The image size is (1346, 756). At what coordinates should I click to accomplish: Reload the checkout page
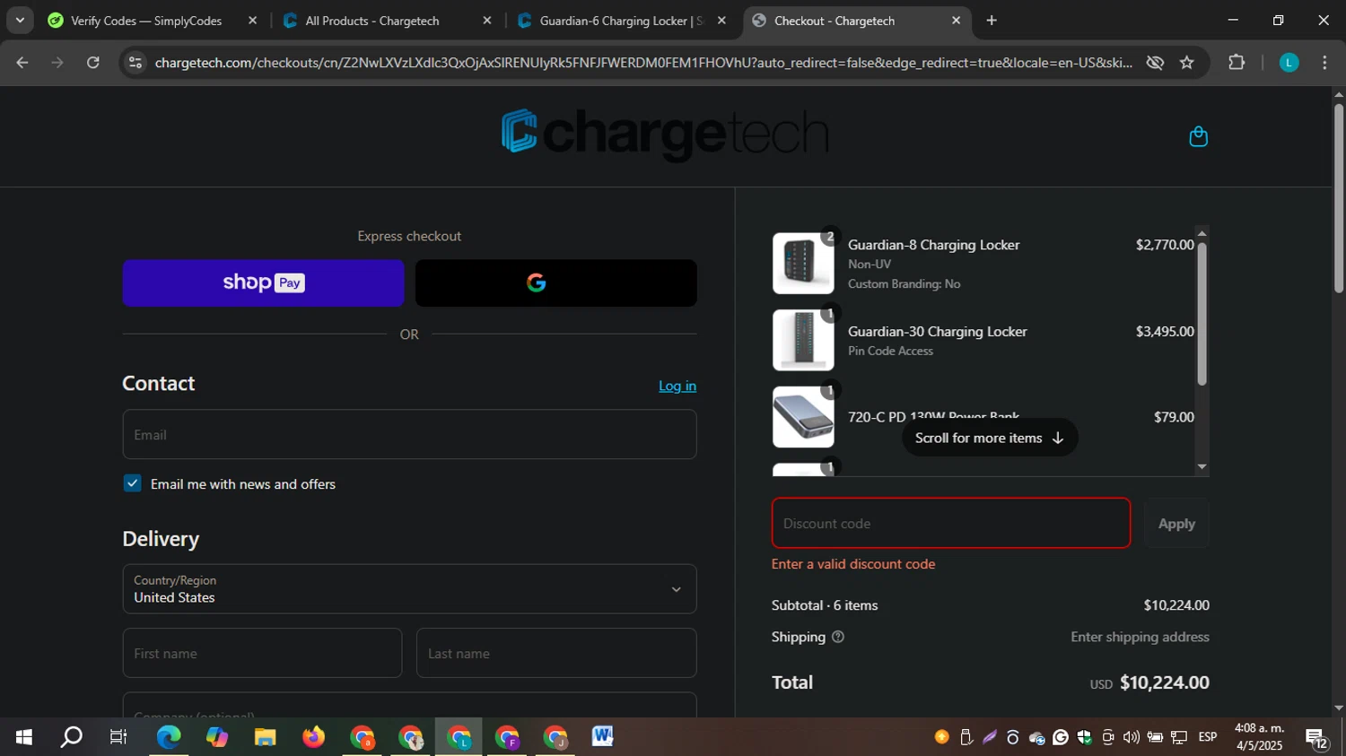tap(93, 62)
